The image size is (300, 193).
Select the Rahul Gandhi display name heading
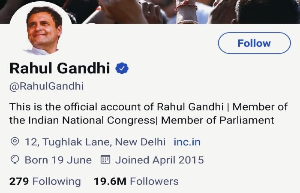click(60, 68)
